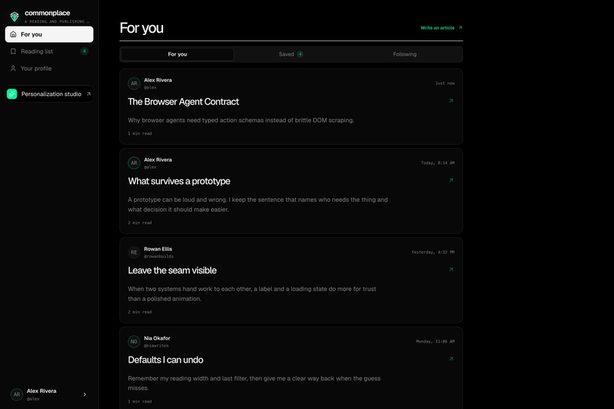The height and width of the screenshot is (409, 614).
Task: Click the AR avatar in the sidebar footer
Action: [x=17, y=395]
